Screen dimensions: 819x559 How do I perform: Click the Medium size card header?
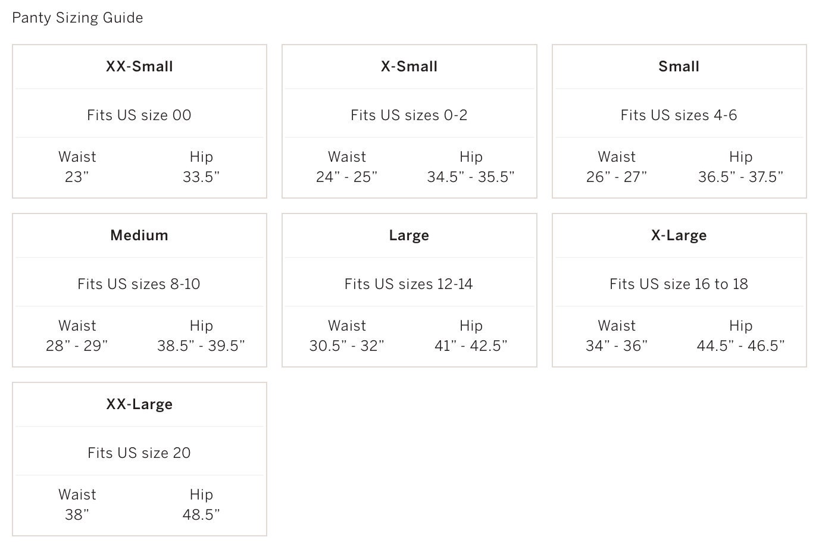coord(139,235)
